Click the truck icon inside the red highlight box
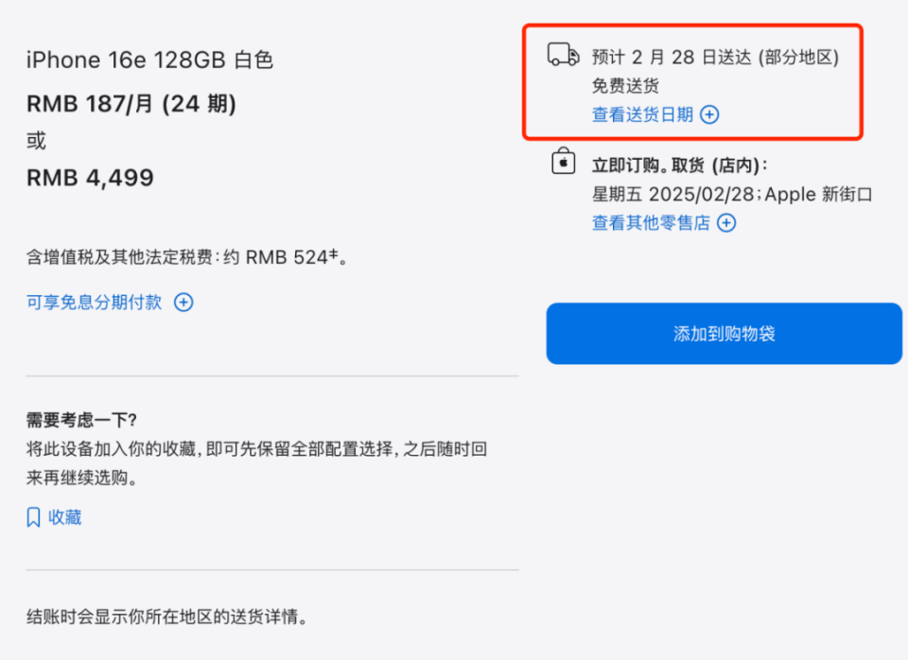The width and height of the screenshot is (908, 660). click(x=562, y=56)
